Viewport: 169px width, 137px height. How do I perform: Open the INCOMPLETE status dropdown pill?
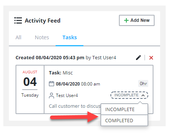click(x=129, y=95)
